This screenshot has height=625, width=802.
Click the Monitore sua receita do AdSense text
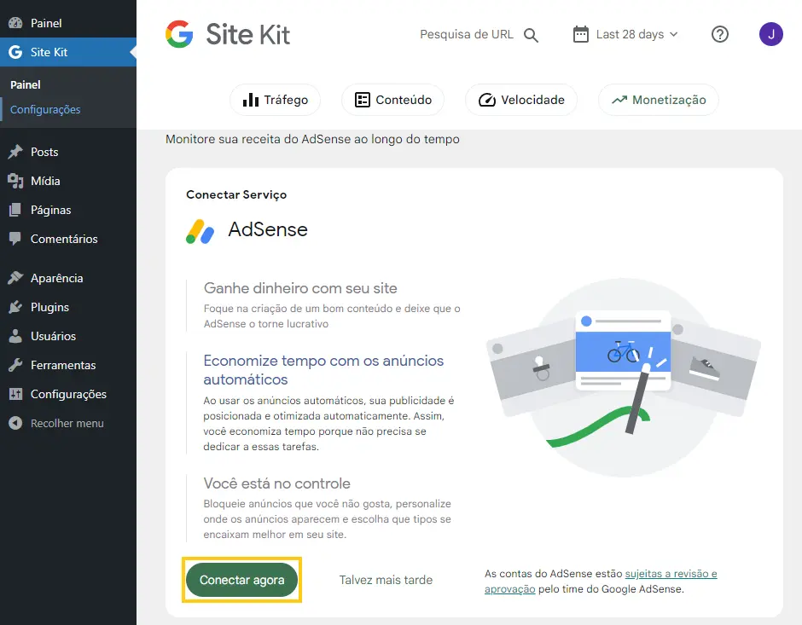312,139
